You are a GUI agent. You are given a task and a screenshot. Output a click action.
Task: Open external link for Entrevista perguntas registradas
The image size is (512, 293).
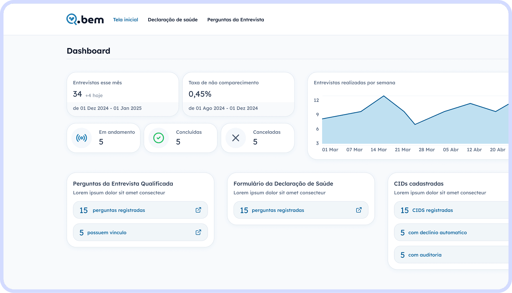pos(198,210)
